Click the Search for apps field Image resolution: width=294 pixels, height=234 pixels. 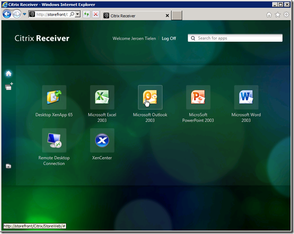tap(235, 38)
